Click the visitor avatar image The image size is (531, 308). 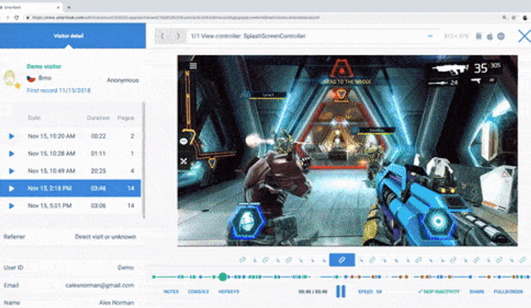10,78
